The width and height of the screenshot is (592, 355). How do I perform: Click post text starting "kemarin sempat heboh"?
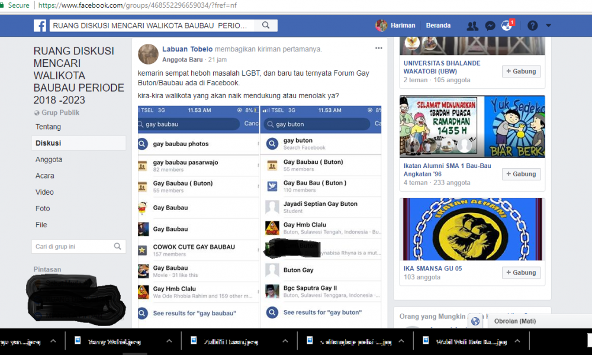[253, 78]
